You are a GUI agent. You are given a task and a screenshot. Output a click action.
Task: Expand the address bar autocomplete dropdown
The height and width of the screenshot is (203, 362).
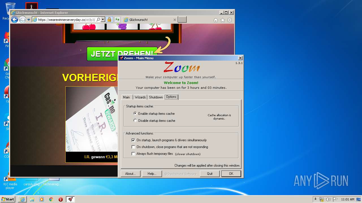pyautogui.click(x=103, y=20)
